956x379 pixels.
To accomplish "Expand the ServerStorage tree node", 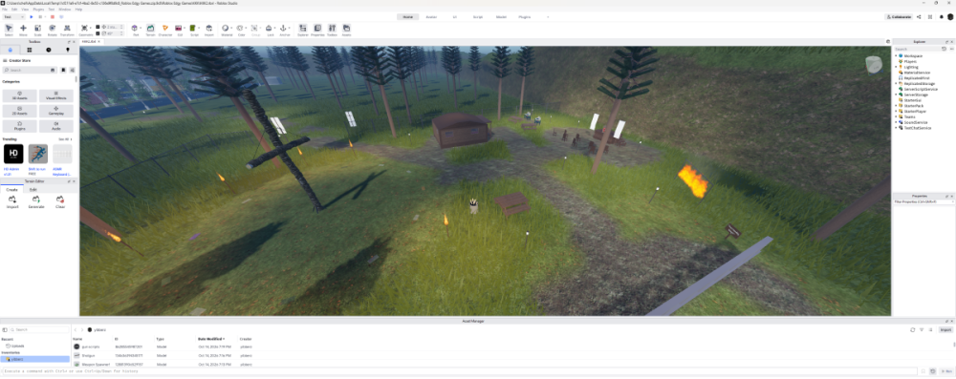I will 896,95.
